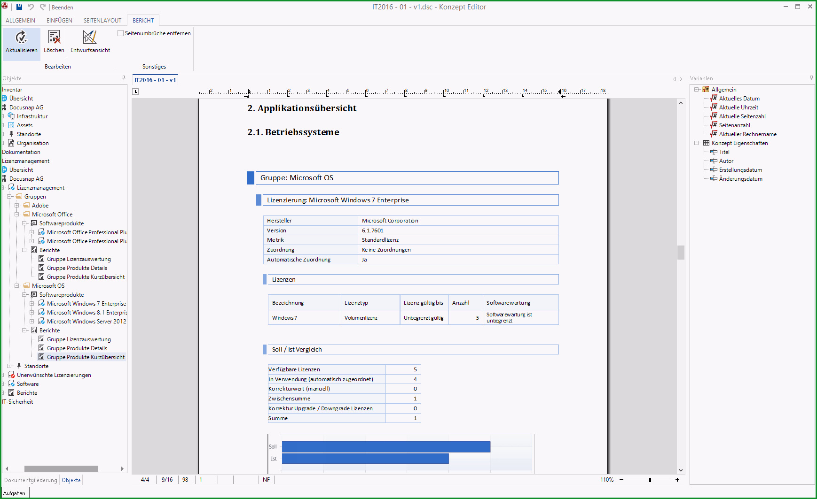Select the Erstellungsdatum property
This screenshot has height=499, width=817.
pos(740,169)
